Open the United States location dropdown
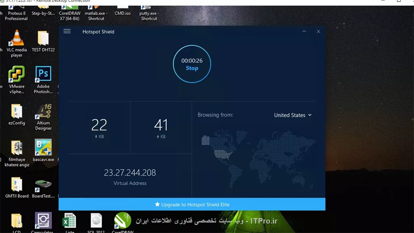Viewport: 414px width, 233px height. [x=293, y=115]
